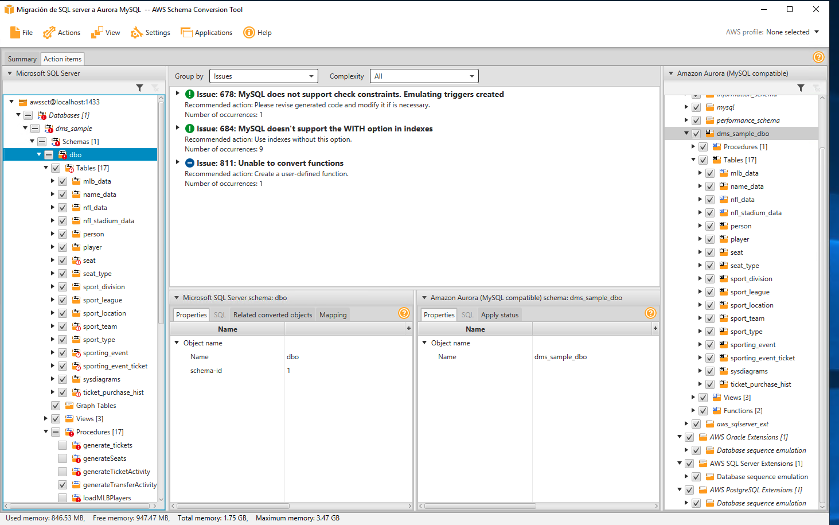The height and width of the screenshot is (525, 839).
Task: Click the blue icon of Issue 811
Action: click(x=190, y=163)
